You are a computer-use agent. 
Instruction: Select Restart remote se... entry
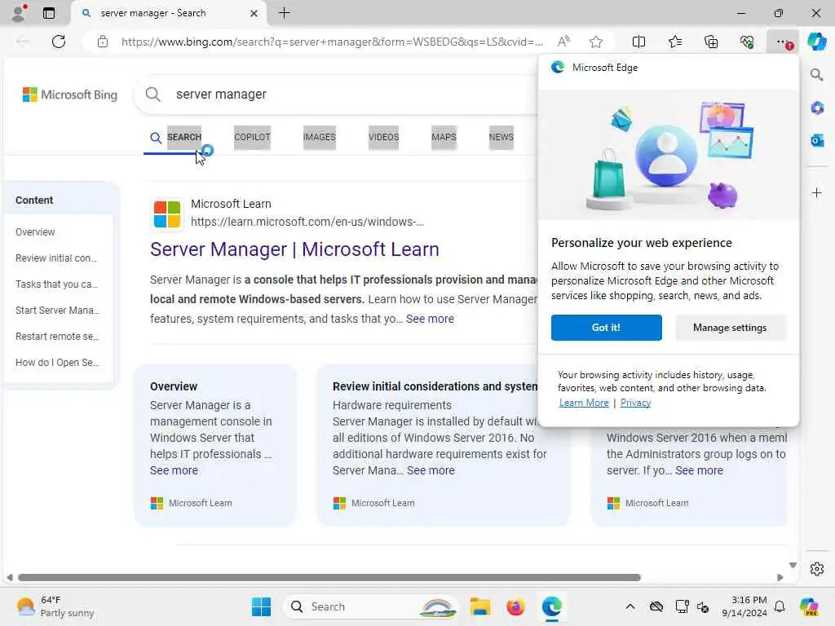57,337
